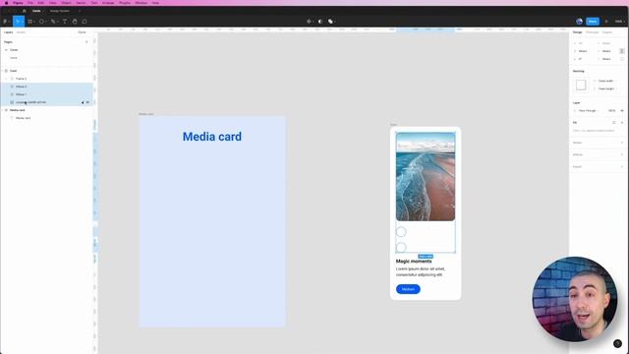The width and height of the screenshot is (629, 354).
Task: Select the Frame tool
Action: (x=29, y=22)
